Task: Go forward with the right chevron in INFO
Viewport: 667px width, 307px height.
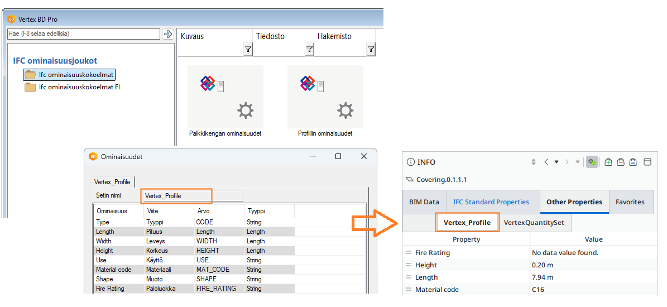Action: pyautogui.click(x=567, y=162)
